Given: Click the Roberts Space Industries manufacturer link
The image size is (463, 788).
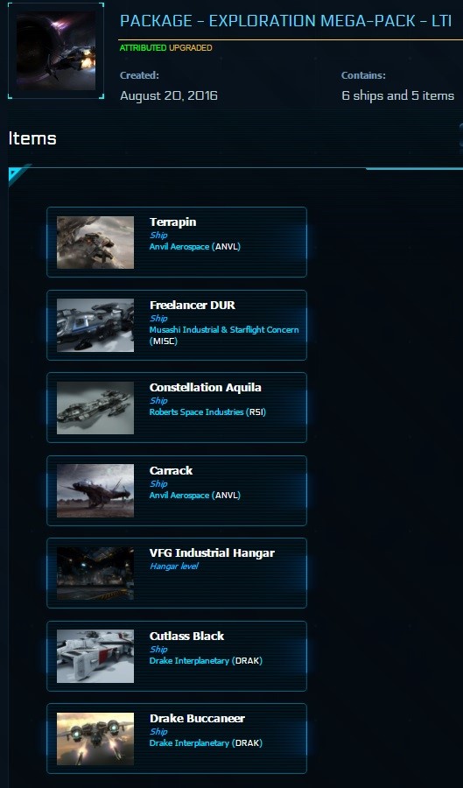Looking at the screenshot, I should [196, 412].
